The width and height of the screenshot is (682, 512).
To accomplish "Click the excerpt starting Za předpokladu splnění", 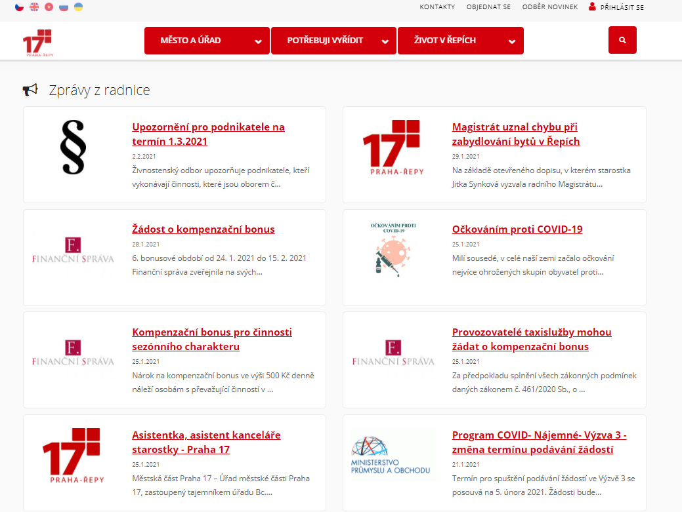I will (x=544, y=382).
